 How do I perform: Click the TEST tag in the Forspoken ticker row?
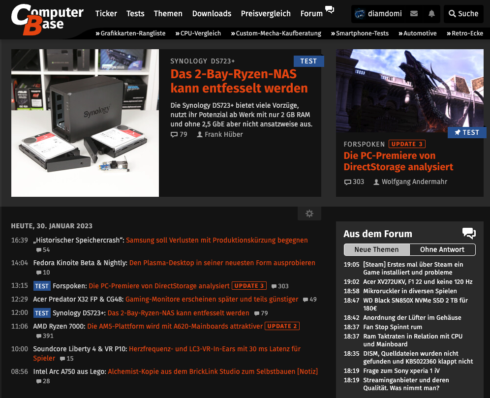point(41,286)
